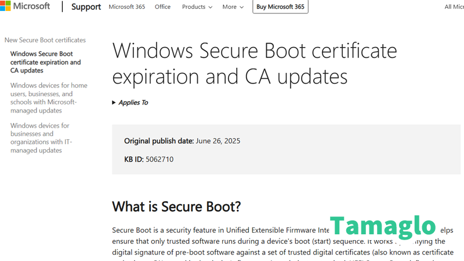Open IT-managed updates sidebar link

pyautogui.click(x=41, y=137)
